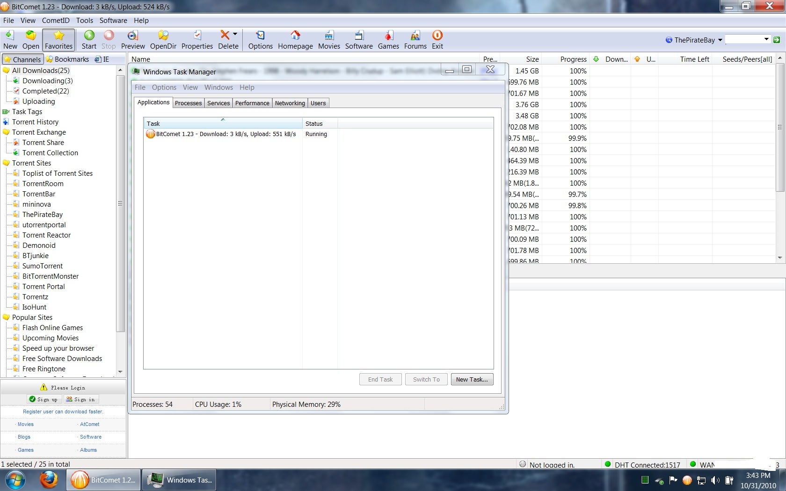The width and height of the screenshot is (786, 491).
Task: Open BitComet Options from toolbar
Action: pyautogui.click(x=260, y=40)
